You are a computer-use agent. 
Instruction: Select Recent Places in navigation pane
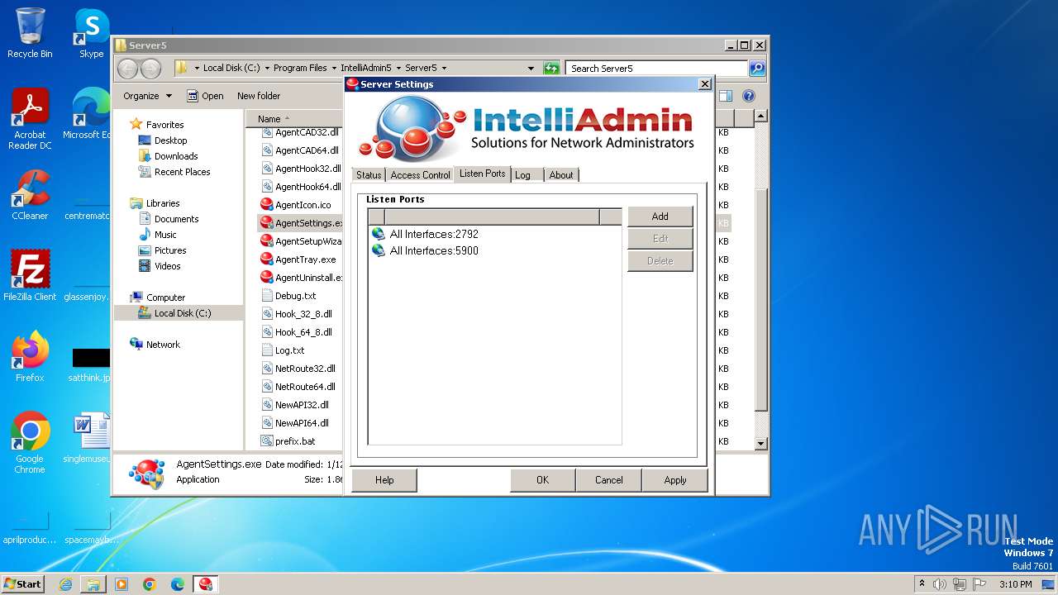(x=182, y=172)
